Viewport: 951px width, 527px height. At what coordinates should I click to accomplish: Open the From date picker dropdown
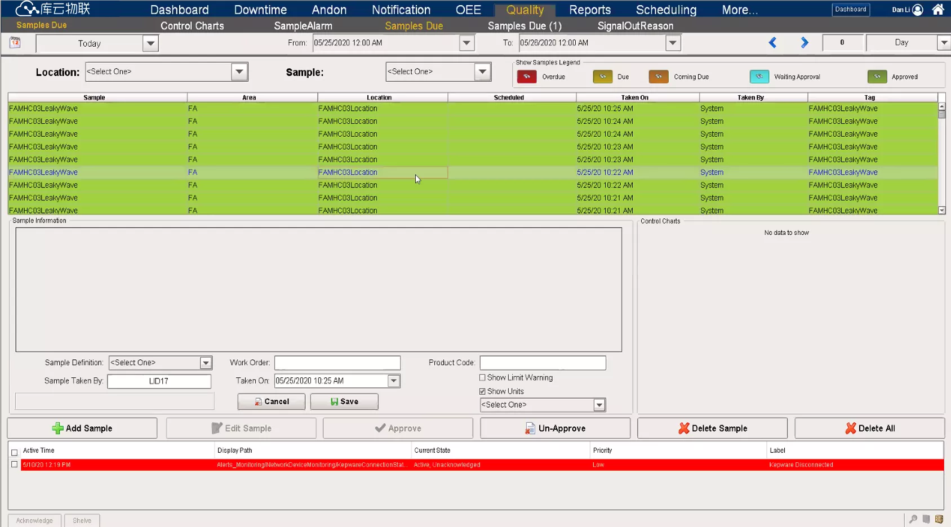[466, 43]
